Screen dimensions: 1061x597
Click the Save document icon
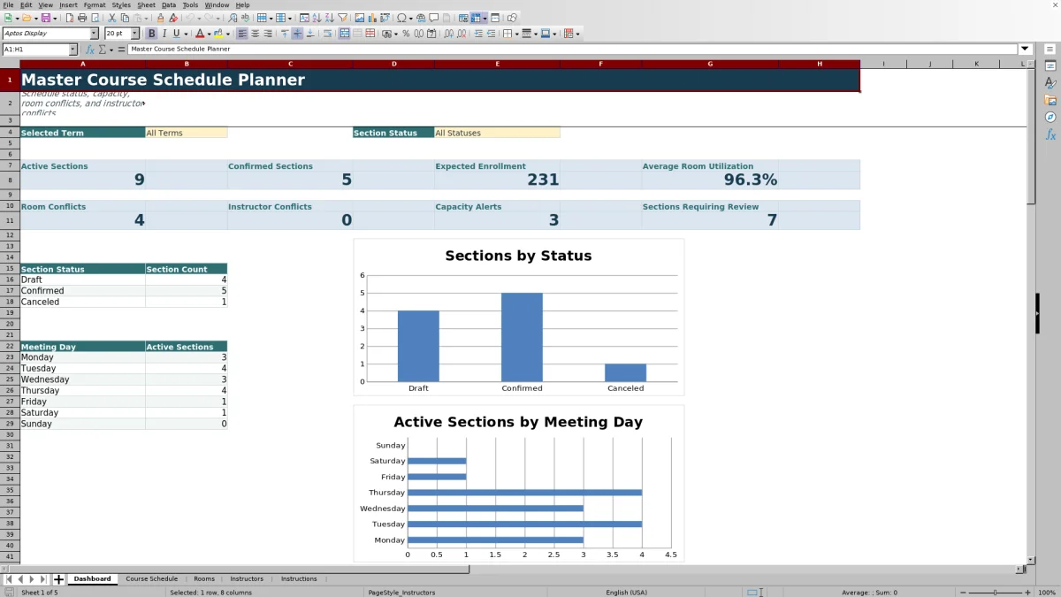tap(44, 18)
